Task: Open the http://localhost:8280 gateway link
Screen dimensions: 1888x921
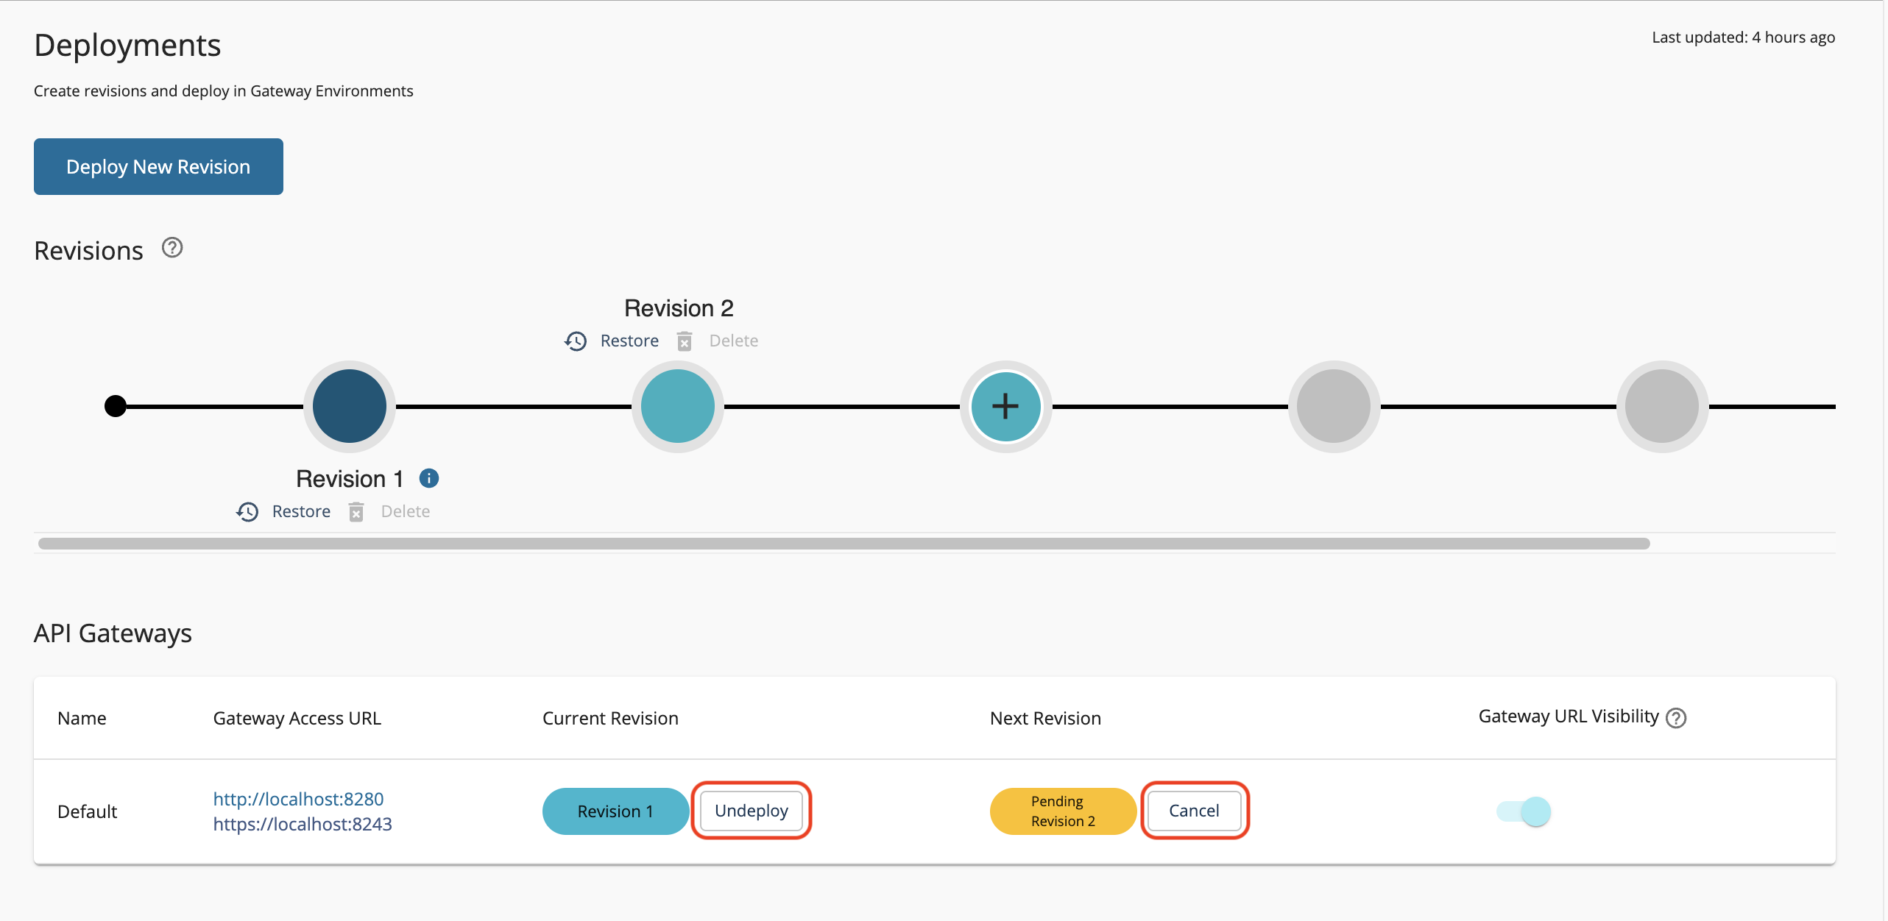Action: pos(298,799)
